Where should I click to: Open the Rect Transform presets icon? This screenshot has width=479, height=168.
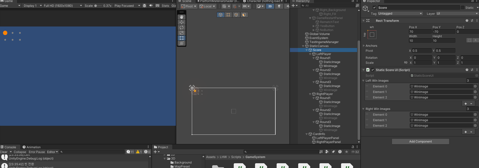pos(472,21)
